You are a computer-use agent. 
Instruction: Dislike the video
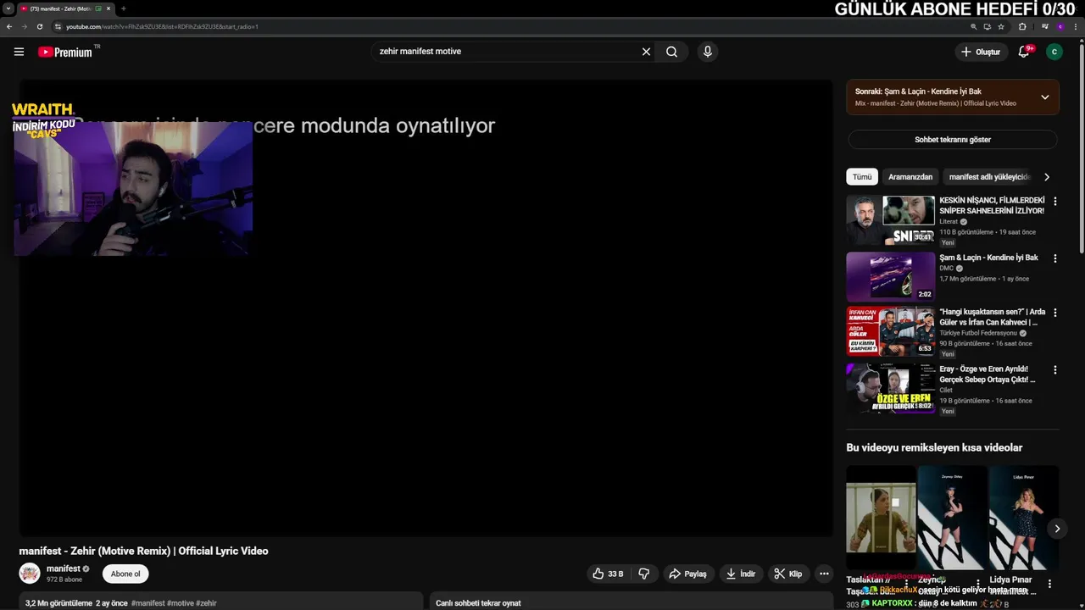click(x=644, y=574)
